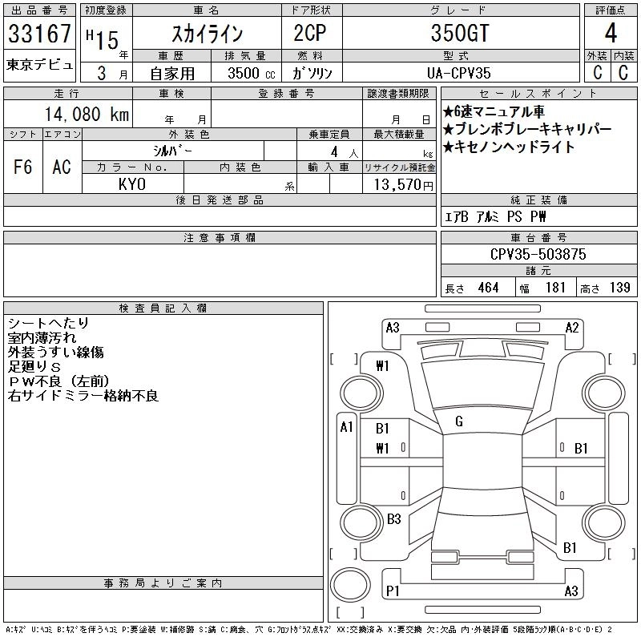Click mileage value 14,080 km
641x641 pixels.
pos(87,115)
